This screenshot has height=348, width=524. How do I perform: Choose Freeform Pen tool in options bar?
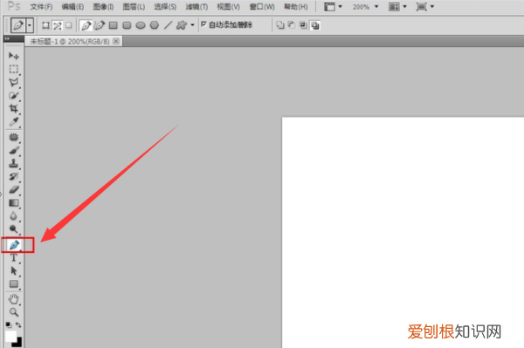click(x=100, y=25)
